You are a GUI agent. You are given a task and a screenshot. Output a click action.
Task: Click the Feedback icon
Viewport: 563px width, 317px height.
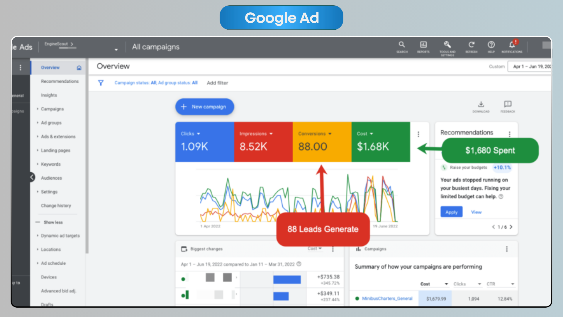click(508, 104)
